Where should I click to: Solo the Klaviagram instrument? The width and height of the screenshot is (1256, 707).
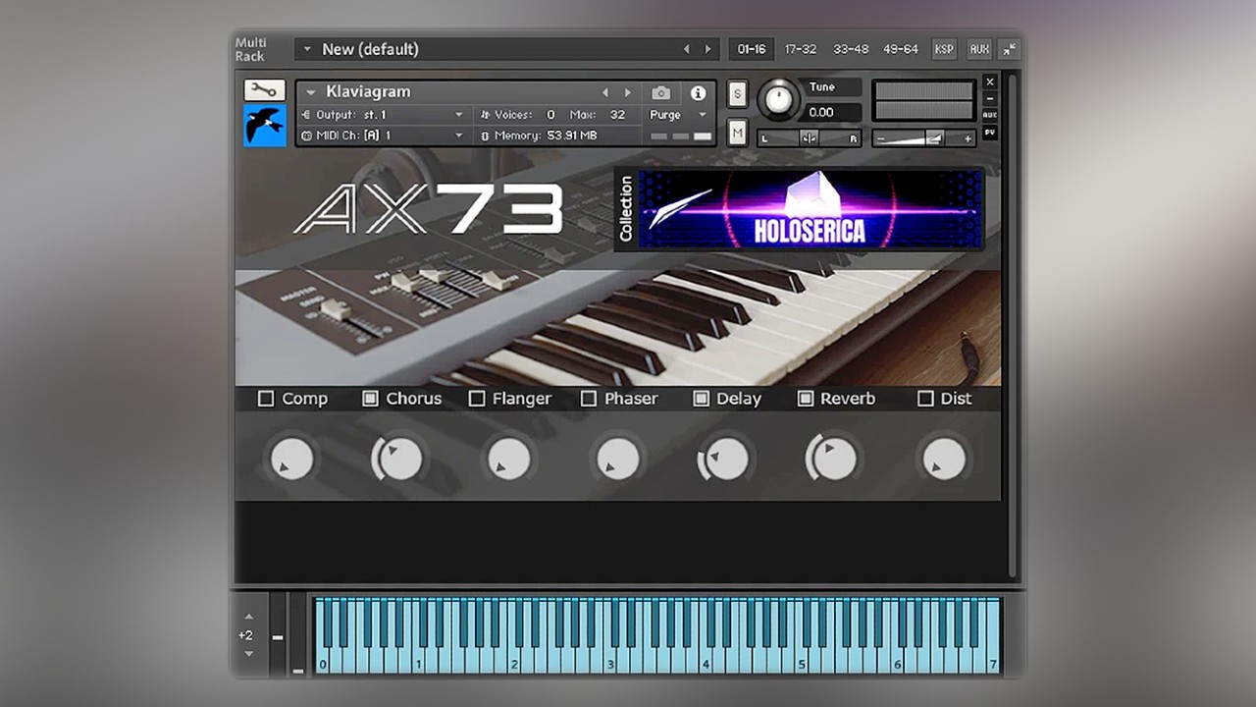coord(737,94)
